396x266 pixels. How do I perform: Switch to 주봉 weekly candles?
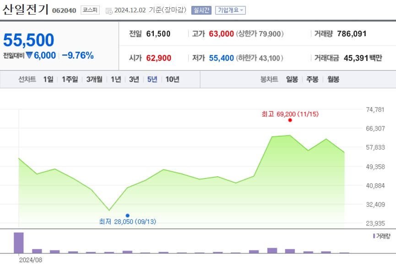(x=311, y=79)
